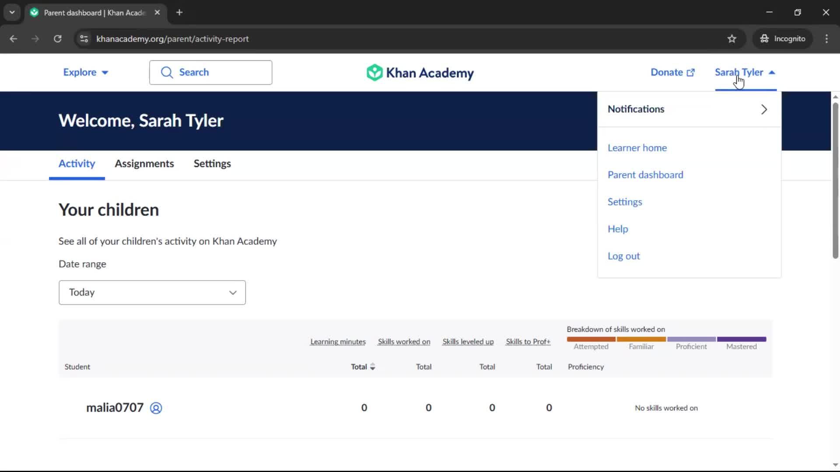
Task: Click the external link icon beside Donate
Action: pyautogui.click(x=691, y=73)
